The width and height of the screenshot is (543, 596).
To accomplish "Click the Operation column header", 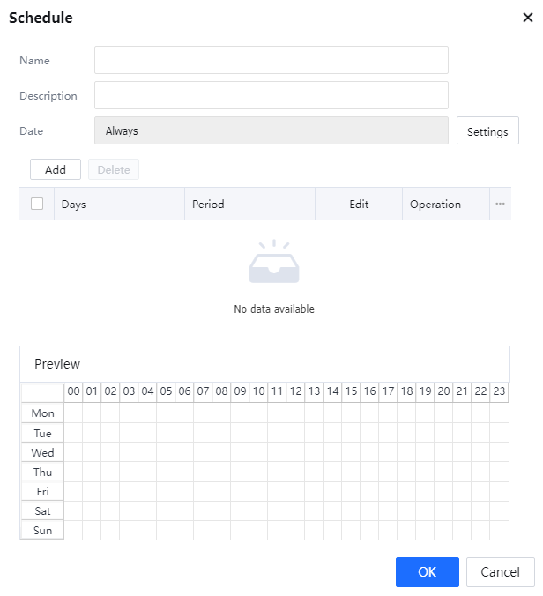I will [435, 204].
